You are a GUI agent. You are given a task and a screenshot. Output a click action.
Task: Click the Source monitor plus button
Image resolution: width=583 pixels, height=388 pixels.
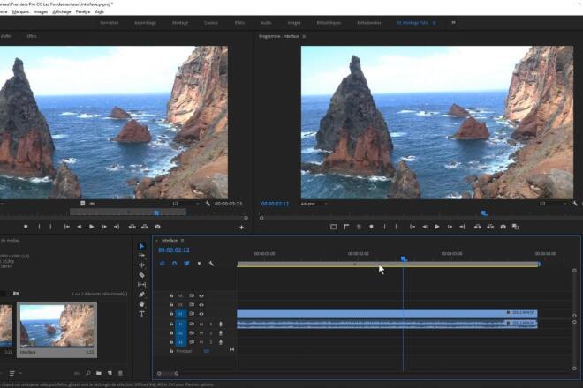[241, 227]
